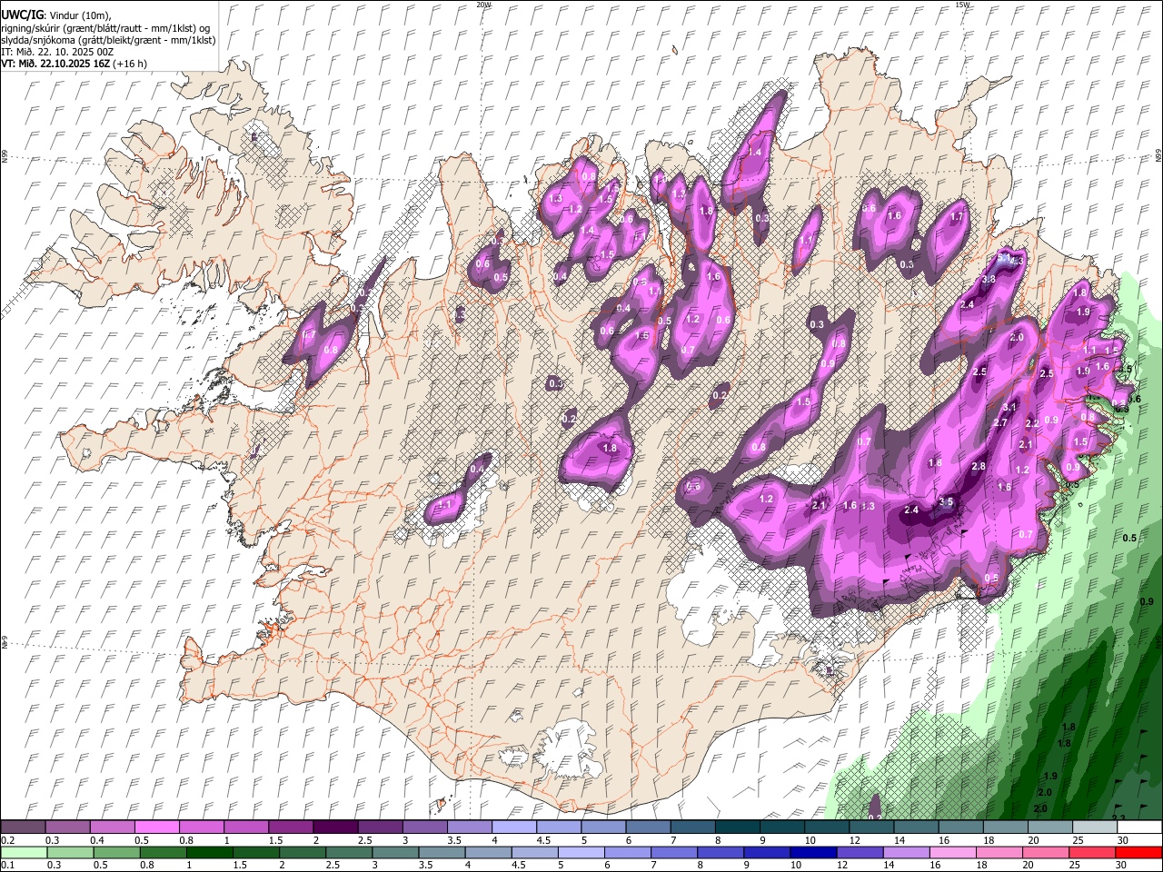This screenshot has height=872, width=1163.
Task: Click the bright red rain swatch after 30
Action: point(1138,853)
